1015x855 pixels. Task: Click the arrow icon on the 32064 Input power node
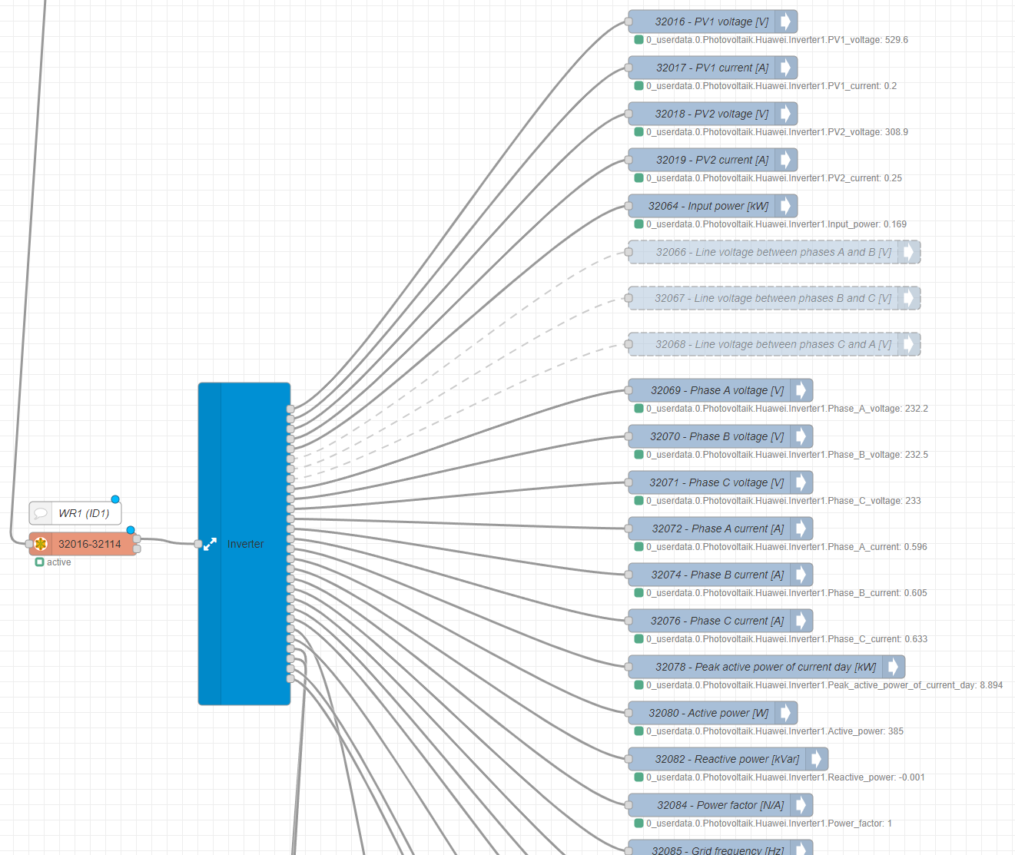pos(786,206)
